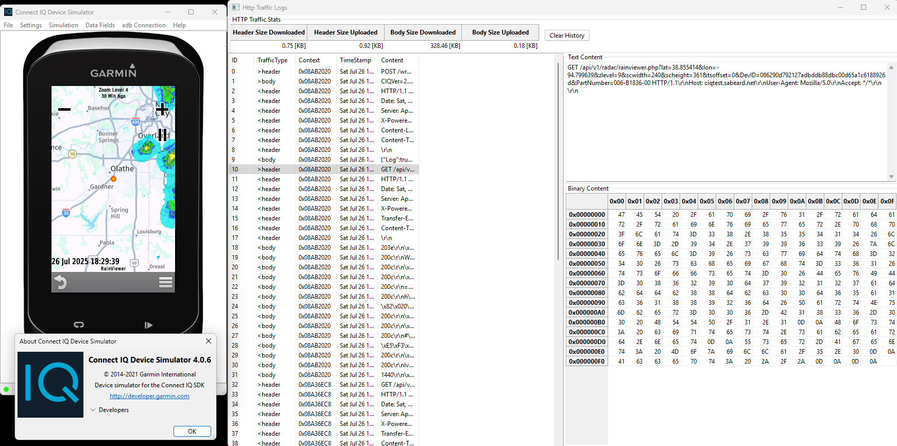897x446 pixels.
Task: Select log row 1 with CIQVer=2...
Action: 324,81
